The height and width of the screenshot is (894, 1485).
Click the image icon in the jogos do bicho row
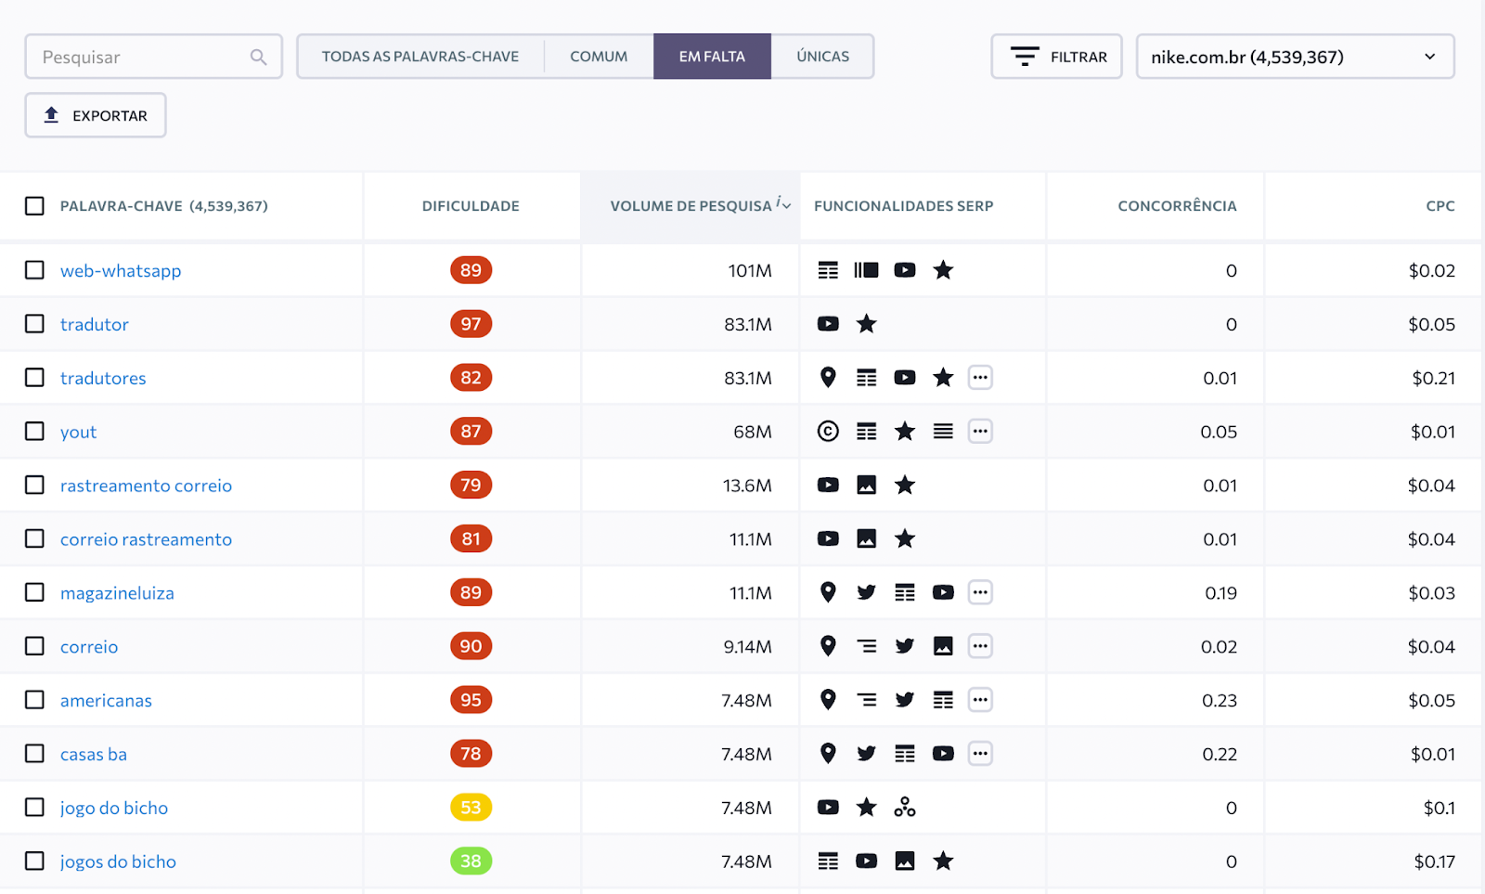(905, 862)
